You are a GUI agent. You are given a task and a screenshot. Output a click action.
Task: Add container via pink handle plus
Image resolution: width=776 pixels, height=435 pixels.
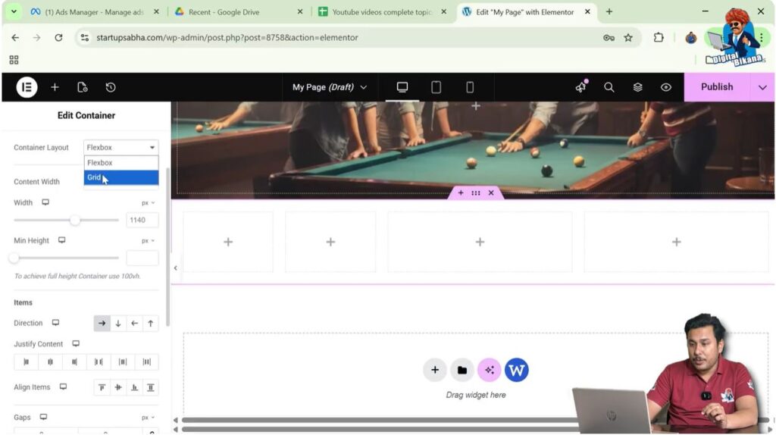[461, 193]
